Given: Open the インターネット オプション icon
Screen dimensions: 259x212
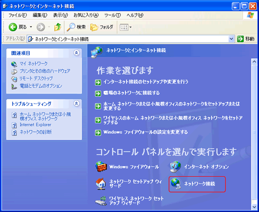Looking at the screenshot, I should pos(175,167).
